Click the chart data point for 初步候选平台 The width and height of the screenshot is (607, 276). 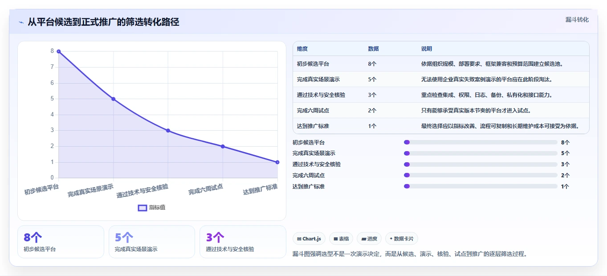pos(58,52)
